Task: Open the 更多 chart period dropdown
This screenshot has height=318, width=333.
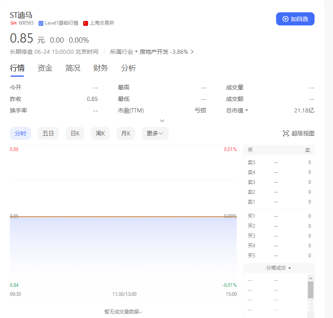Action: pos(155,133)
